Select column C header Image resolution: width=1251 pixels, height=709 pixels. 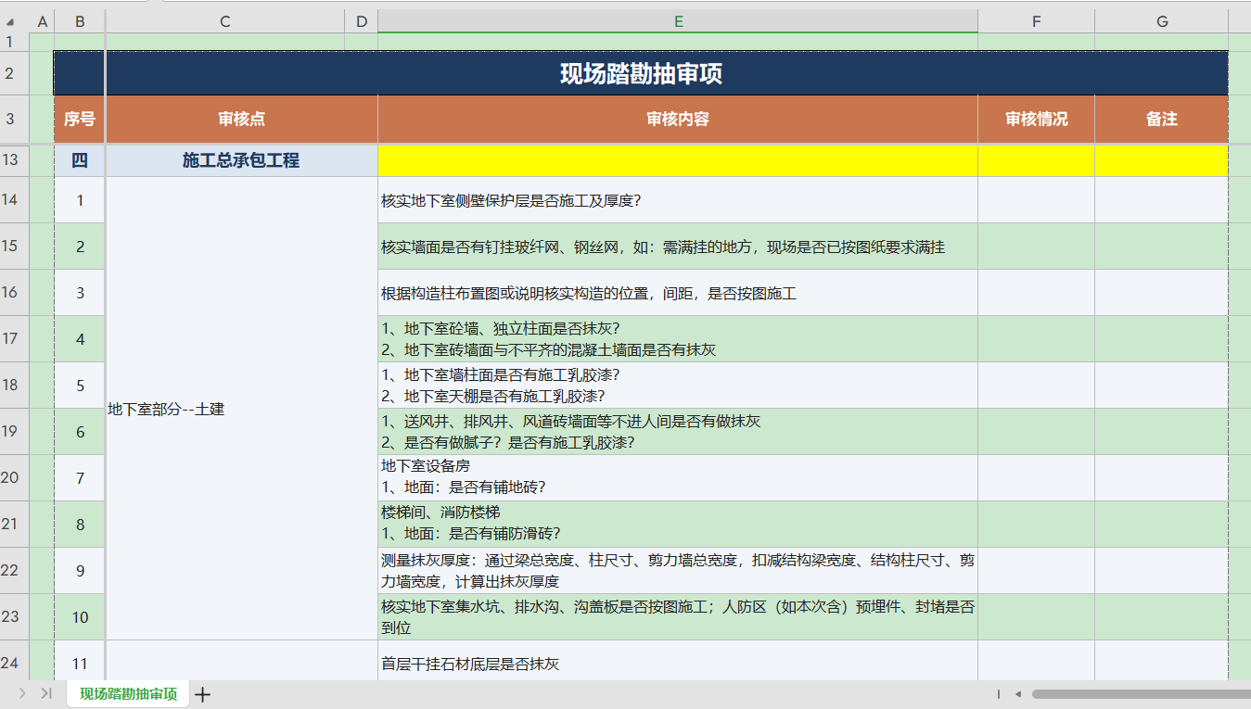tap(225, 21)
